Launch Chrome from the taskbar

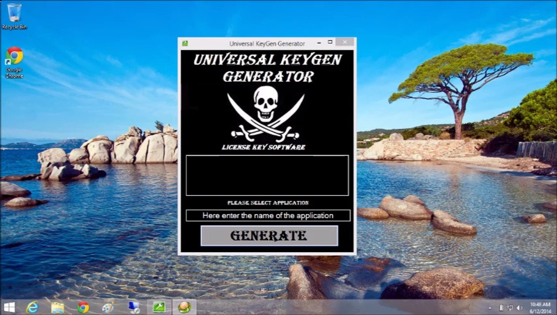click(x=83, y=308)
